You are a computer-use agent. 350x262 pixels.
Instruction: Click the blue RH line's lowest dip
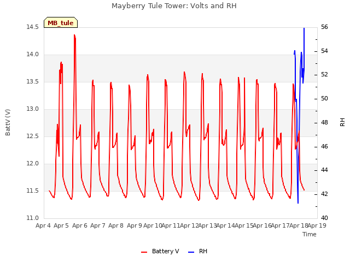coord(298,203)
